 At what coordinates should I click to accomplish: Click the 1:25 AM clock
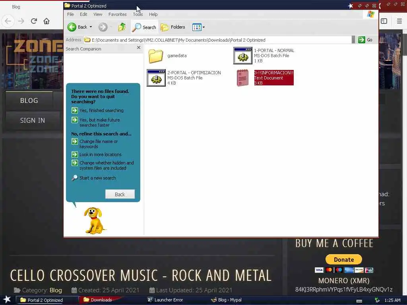[x=392, y=300]
